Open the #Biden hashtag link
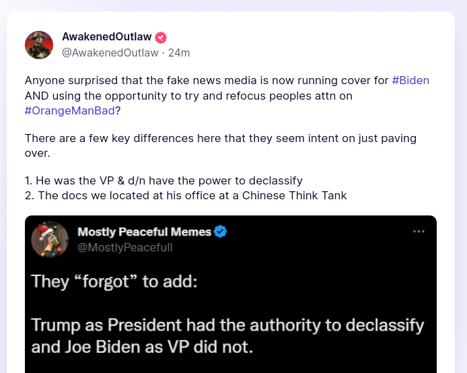The width and height of the screenshot is (467, 373). pyautogui.click(x=410, y=80)
